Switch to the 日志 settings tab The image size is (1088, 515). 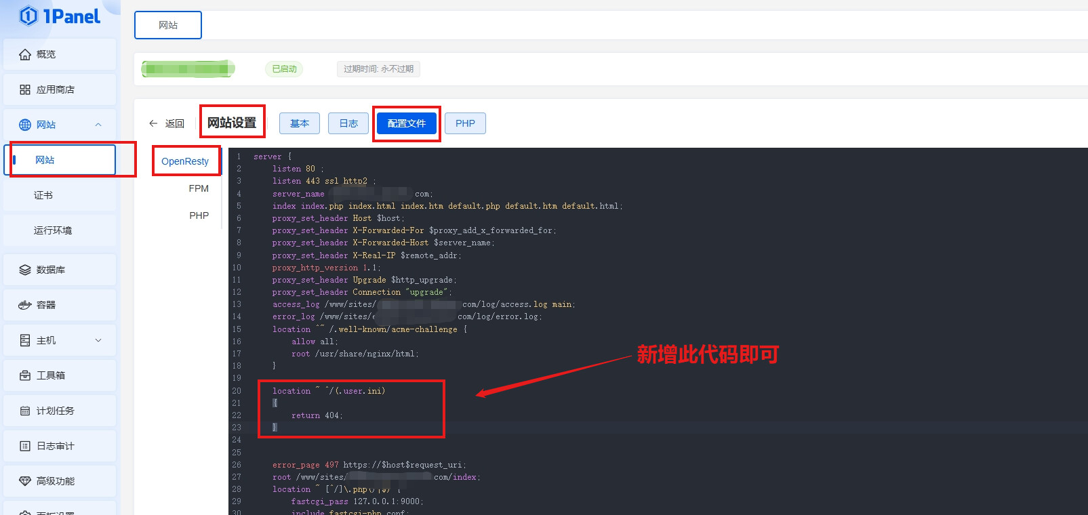pos(348,123)
